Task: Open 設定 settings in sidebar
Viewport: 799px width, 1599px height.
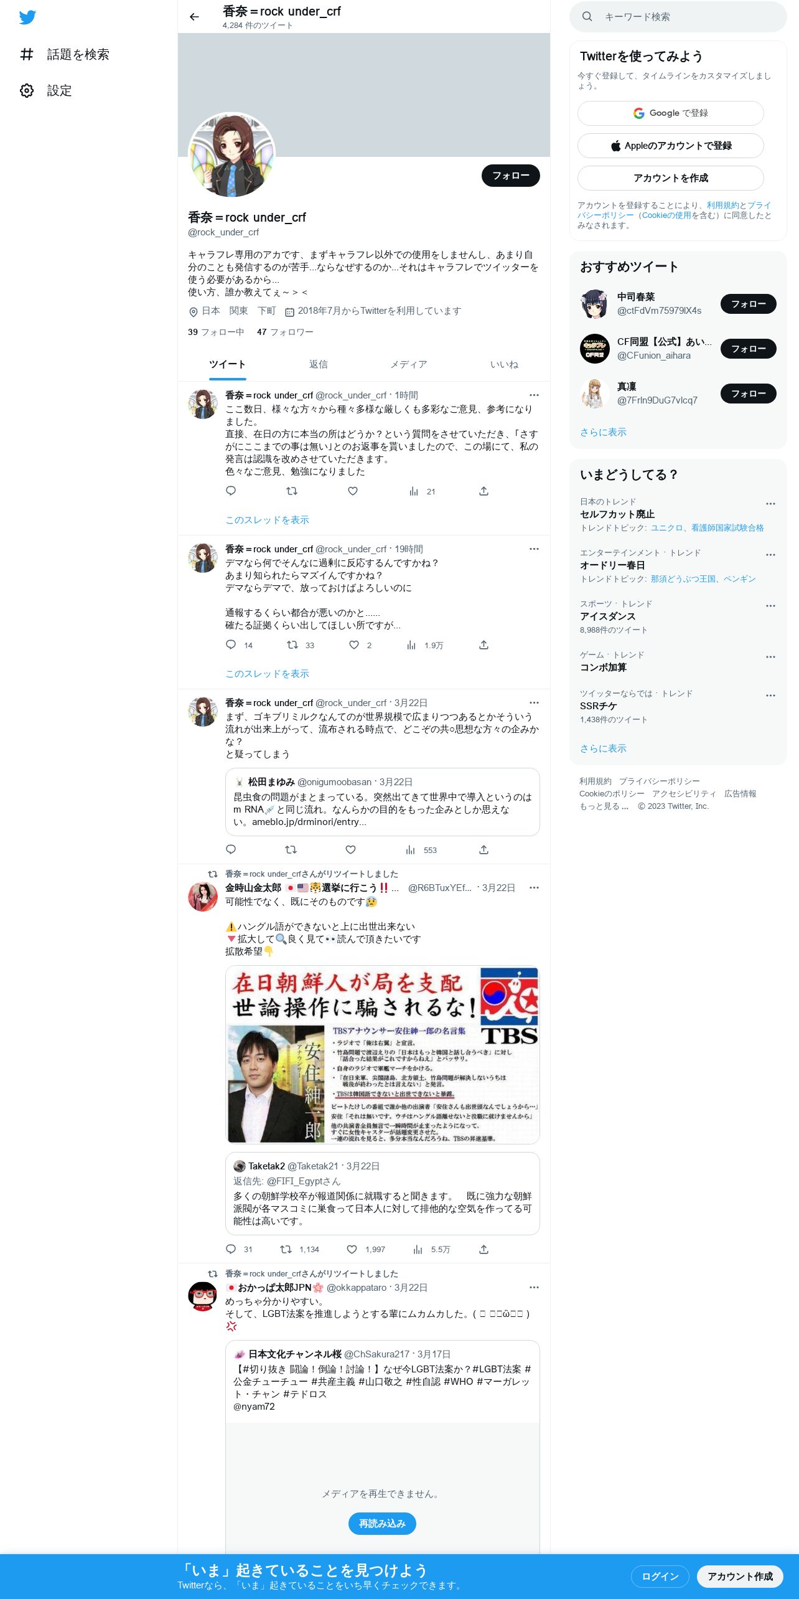Action: 46,91
